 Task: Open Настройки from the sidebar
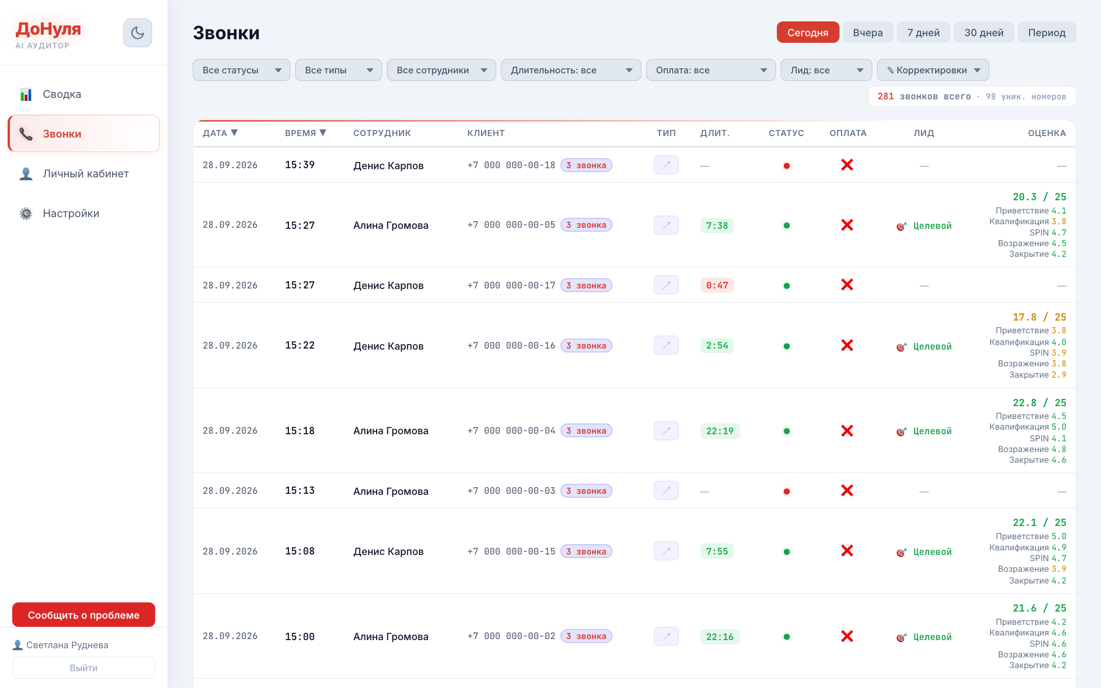click(x=84, y=214)
